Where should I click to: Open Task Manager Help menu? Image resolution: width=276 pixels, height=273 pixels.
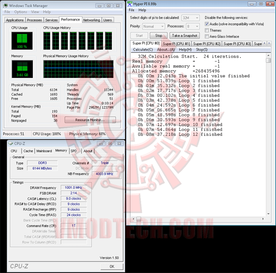point(47,12)
